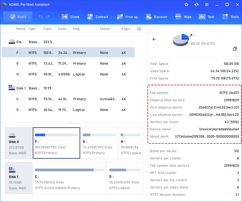Click the redo arrow icon

tap(48, 17)
